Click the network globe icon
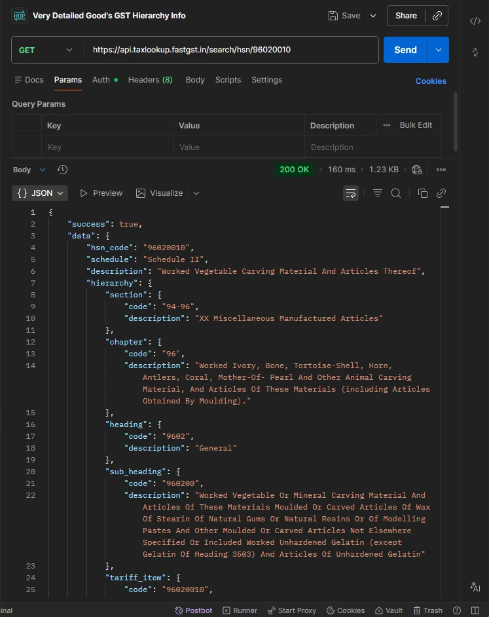This screenshot has height=617, width=489. [417, 170]
